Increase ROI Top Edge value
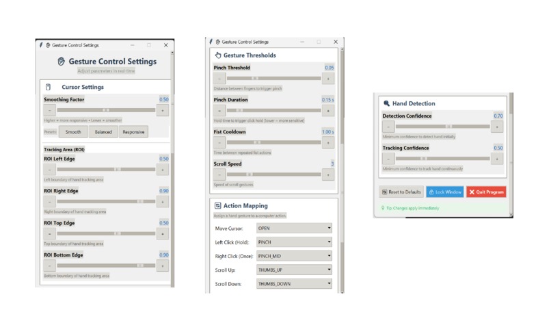 pos(162,234)
